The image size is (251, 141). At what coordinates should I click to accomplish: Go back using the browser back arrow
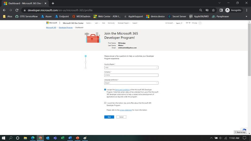click(x=4, y=10)
